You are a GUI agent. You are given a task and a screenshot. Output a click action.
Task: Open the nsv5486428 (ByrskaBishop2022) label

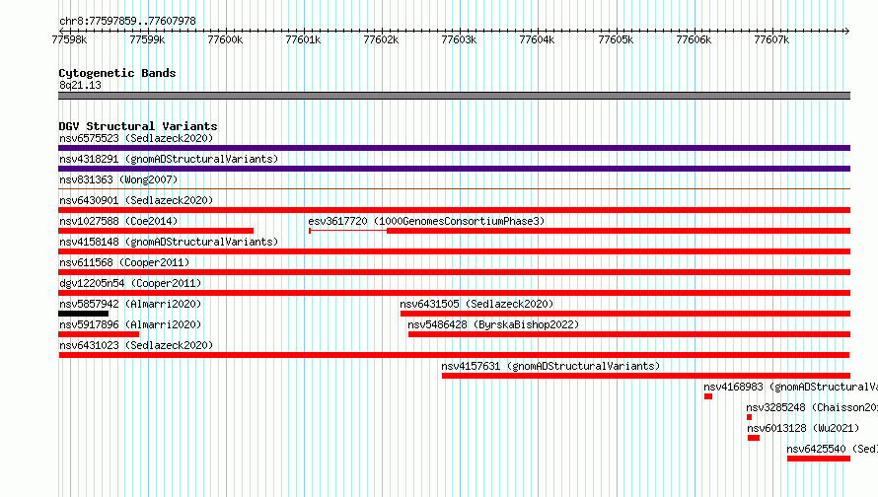pos(493,324)
